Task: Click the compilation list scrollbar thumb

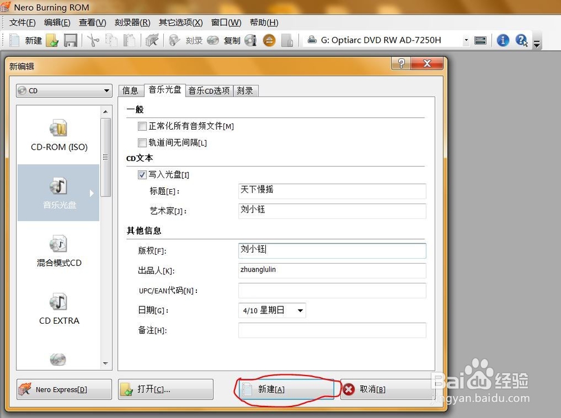Action: pyautogui.click(x=105, y=157)
